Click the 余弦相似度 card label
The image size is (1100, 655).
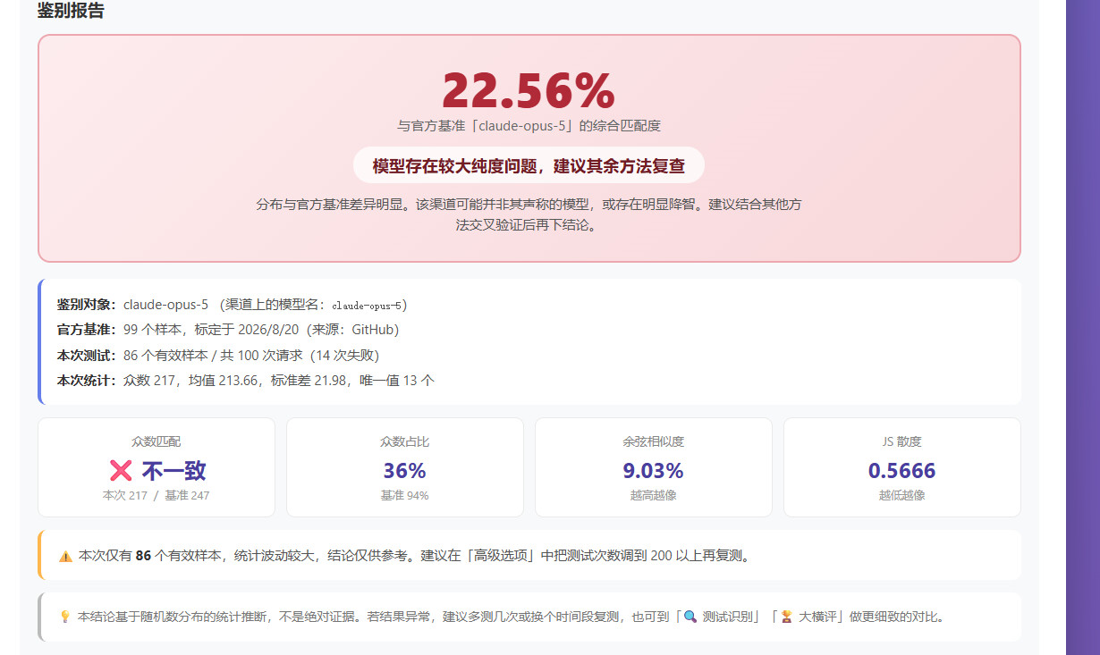[x=653, y=441]
